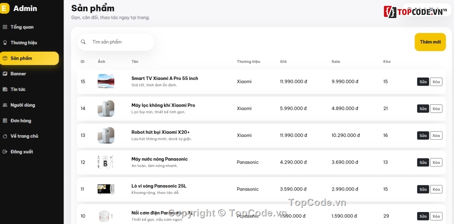Click description Lau hút thông minh, dock tự giặt
454x224 pixels.
click(x=162, y=139)
